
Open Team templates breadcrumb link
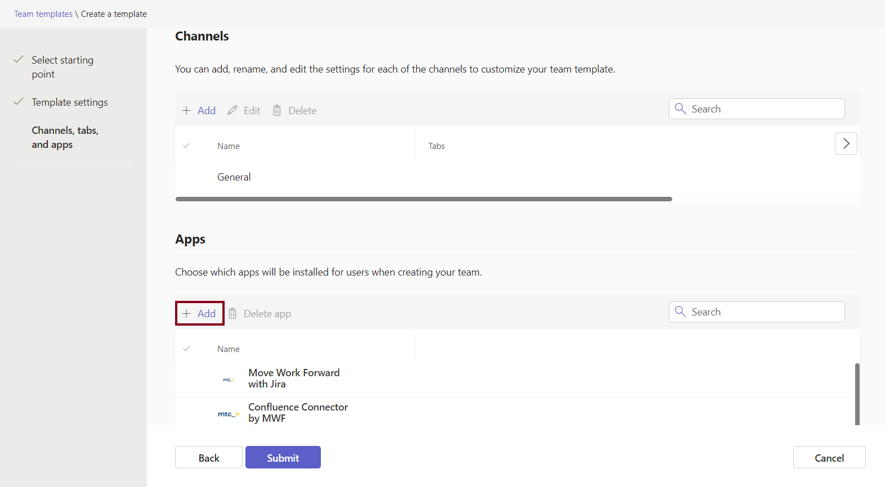[43, 14]
